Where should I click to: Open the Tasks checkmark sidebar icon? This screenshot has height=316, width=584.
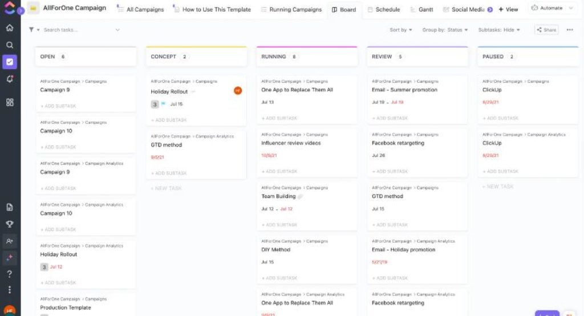click(10, 62)
